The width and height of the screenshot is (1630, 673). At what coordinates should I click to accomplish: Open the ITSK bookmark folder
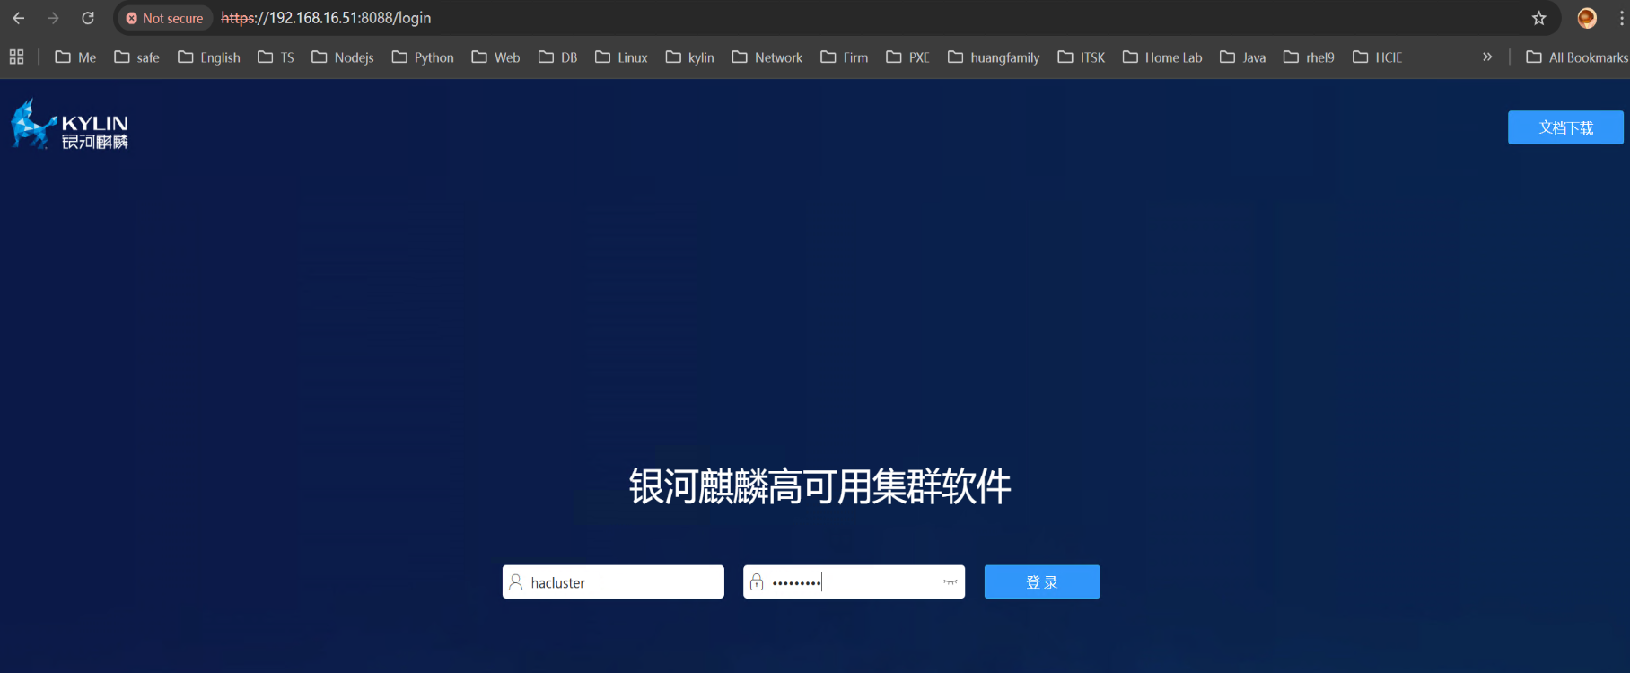point(1082,57)
